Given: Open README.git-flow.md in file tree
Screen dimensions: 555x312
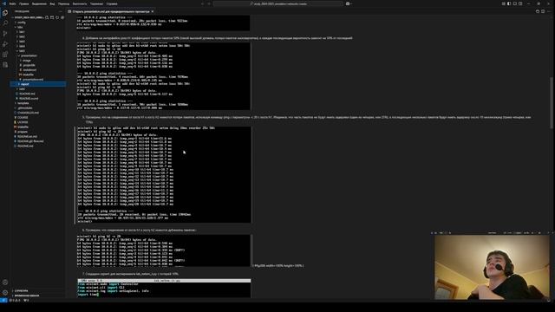Looking at the screenshot, I should pos(30,141).
